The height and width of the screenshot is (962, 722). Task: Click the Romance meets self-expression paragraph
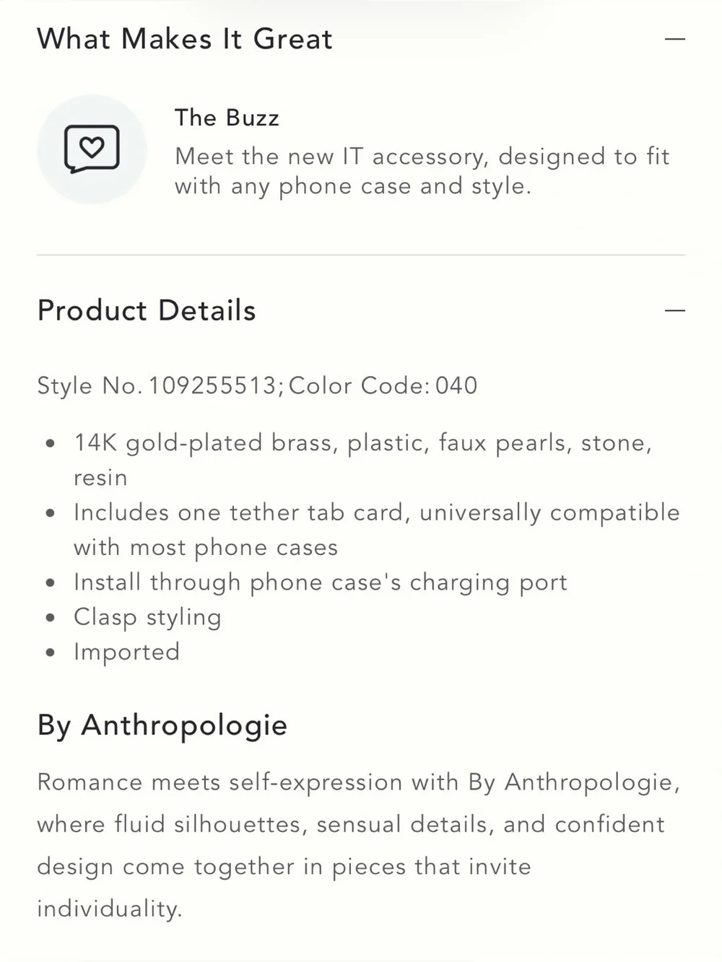click(359, 845)
